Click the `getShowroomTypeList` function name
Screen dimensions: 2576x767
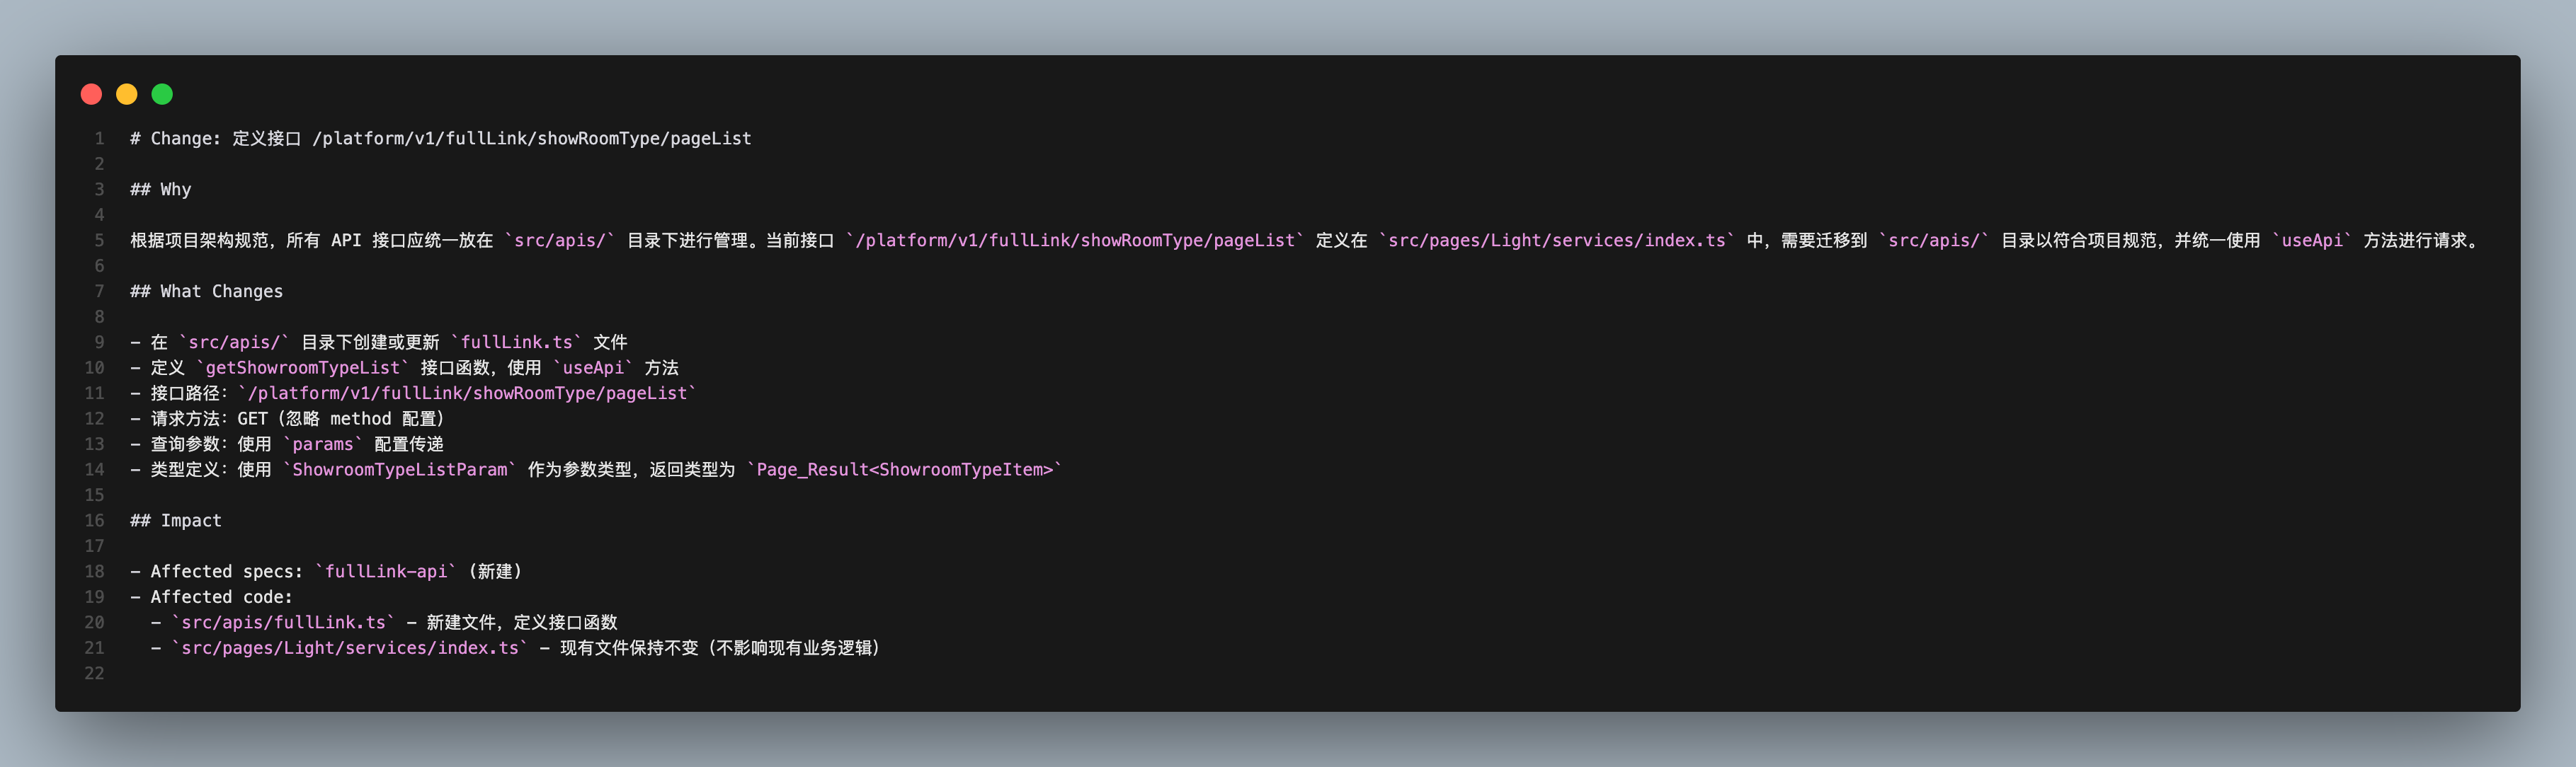tap(303, 367)
